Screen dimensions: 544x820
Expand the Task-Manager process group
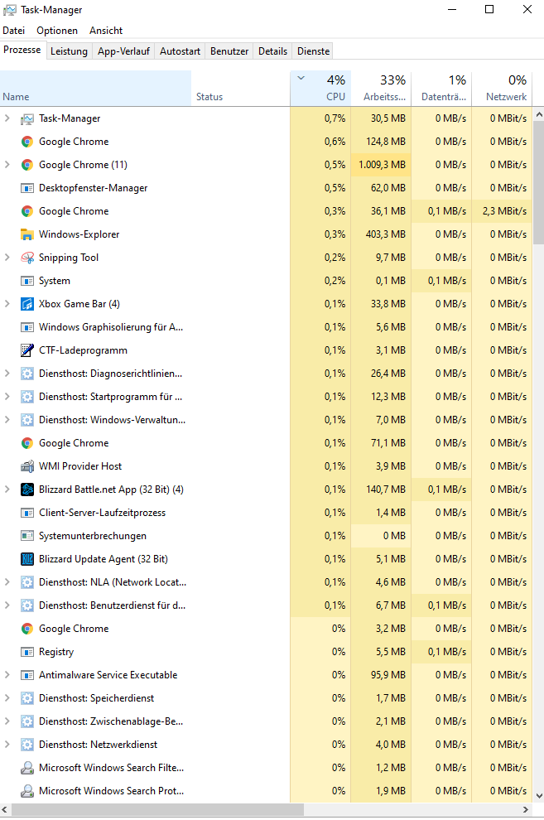pyautogui.click(x=7, y=118)
